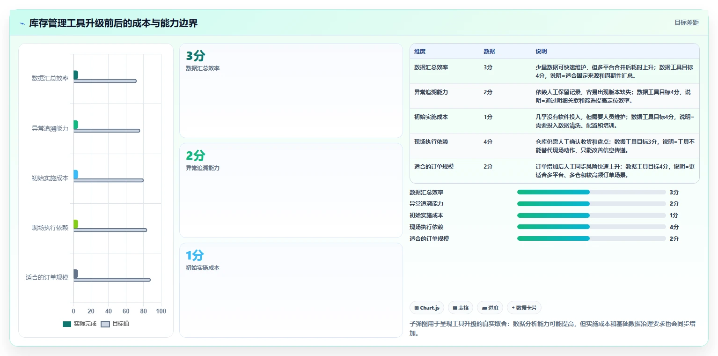Click the 1分 value in 初始实施成本 table row
The width and height of the screenshot is (718, 356).
(488, 117)
